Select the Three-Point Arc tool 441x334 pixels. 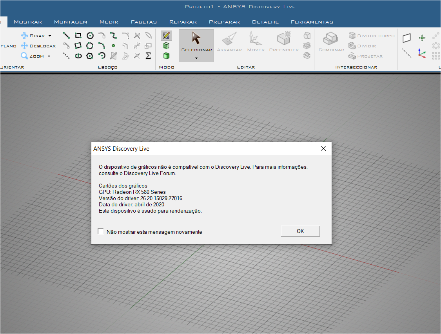point(102,45)
